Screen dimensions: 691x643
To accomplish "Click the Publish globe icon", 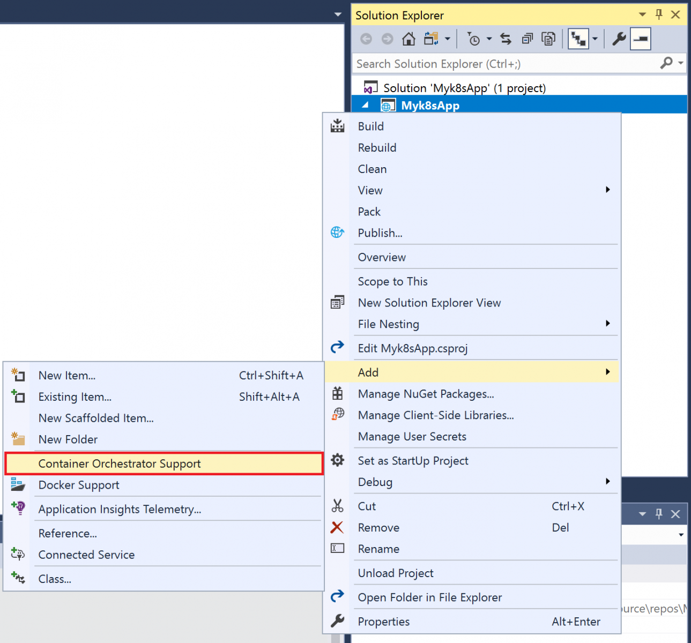I will coord(337,232).
